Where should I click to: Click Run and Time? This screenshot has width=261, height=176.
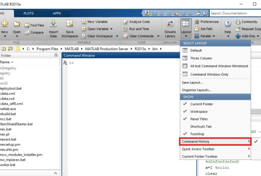(136, 29)
